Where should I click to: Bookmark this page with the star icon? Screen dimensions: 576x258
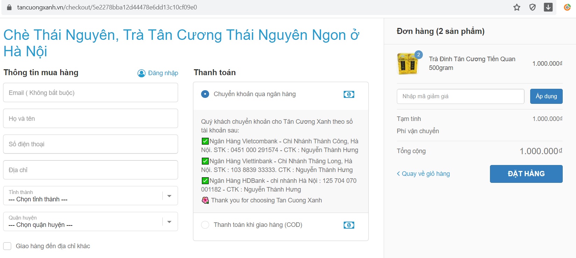517,7
